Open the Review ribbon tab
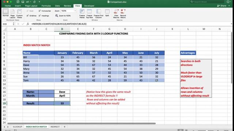Viewport: 234px width, 131px height. (67, 6)
